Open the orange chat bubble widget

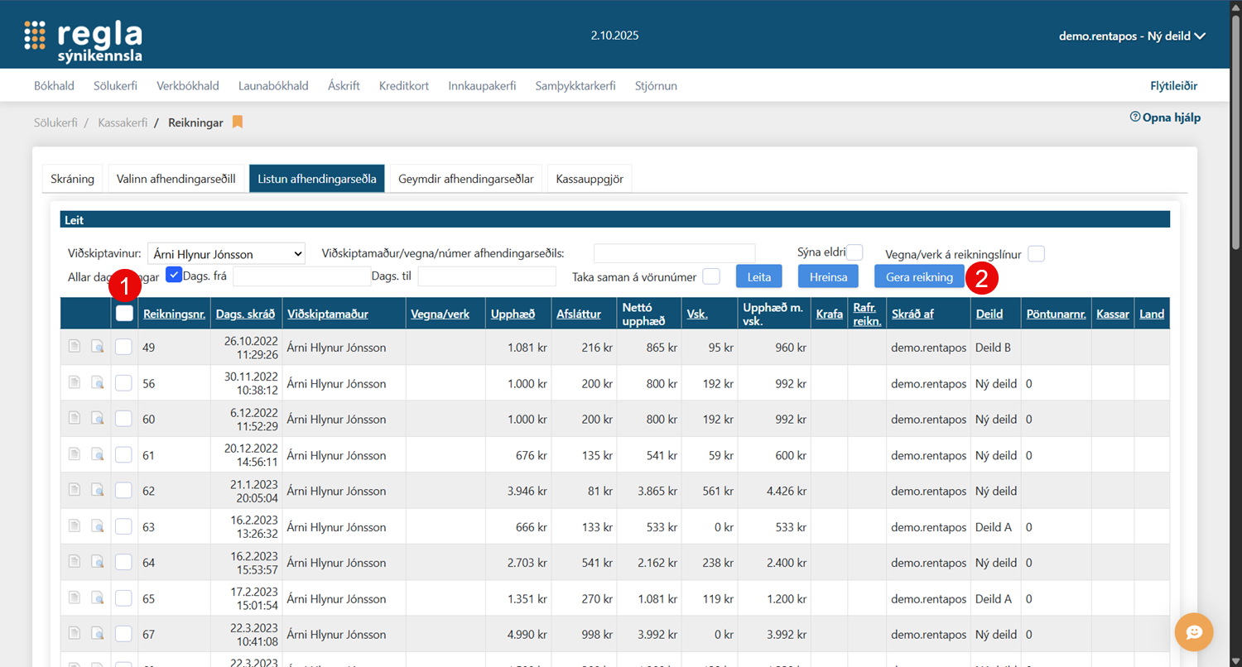click(1193, 632)
